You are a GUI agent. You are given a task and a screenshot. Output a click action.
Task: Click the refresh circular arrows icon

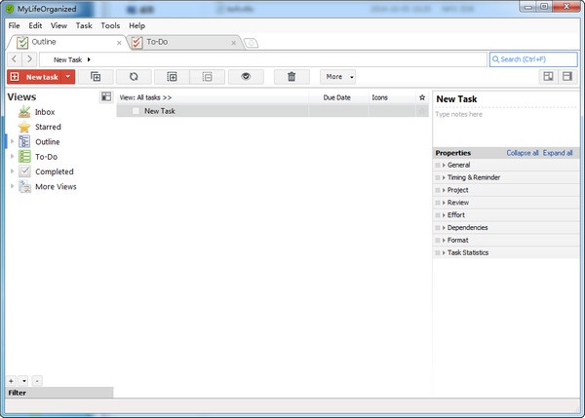click(134, 77)
